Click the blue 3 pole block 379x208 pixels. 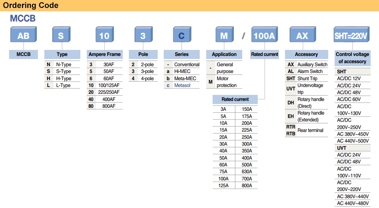[144, 34]
